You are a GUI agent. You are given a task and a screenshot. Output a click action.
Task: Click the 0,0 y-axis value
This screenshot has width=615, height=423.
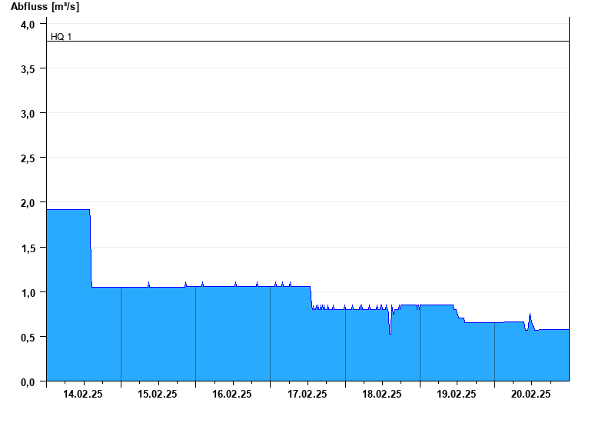28,382
